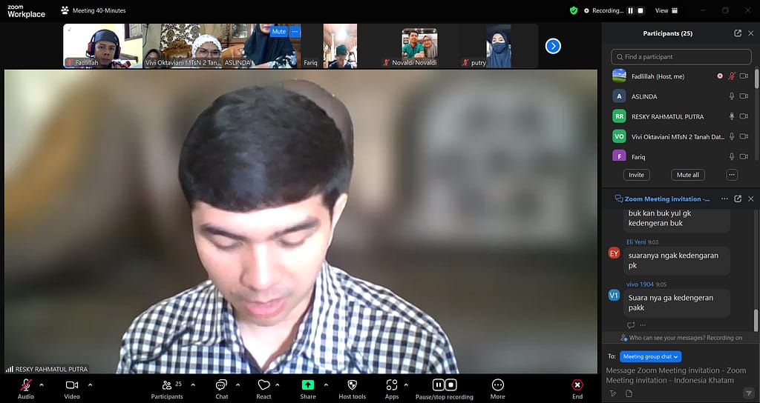Click the green Share screen icon
Image resolution: width=760 pixels, height=403 pixels.
tap(307, 385)
